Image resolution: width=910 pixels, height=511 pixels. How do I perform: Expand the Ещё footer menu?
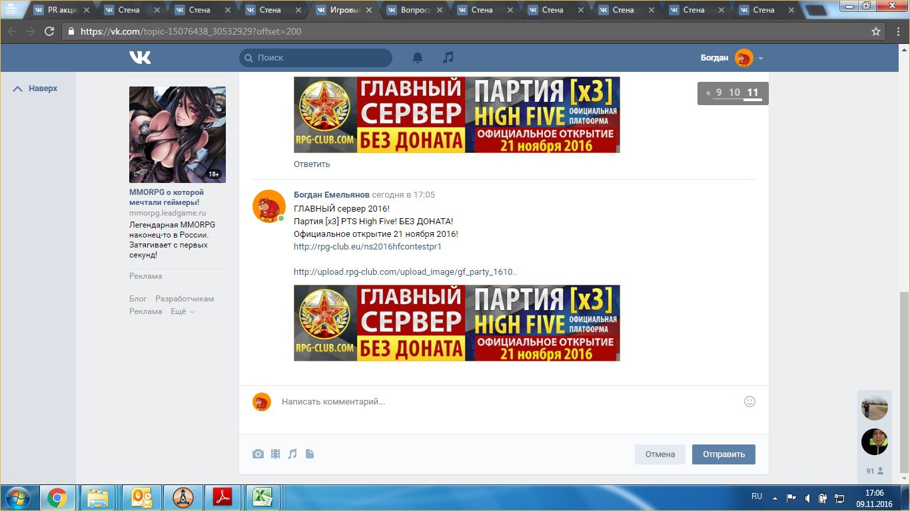(182, 311)
